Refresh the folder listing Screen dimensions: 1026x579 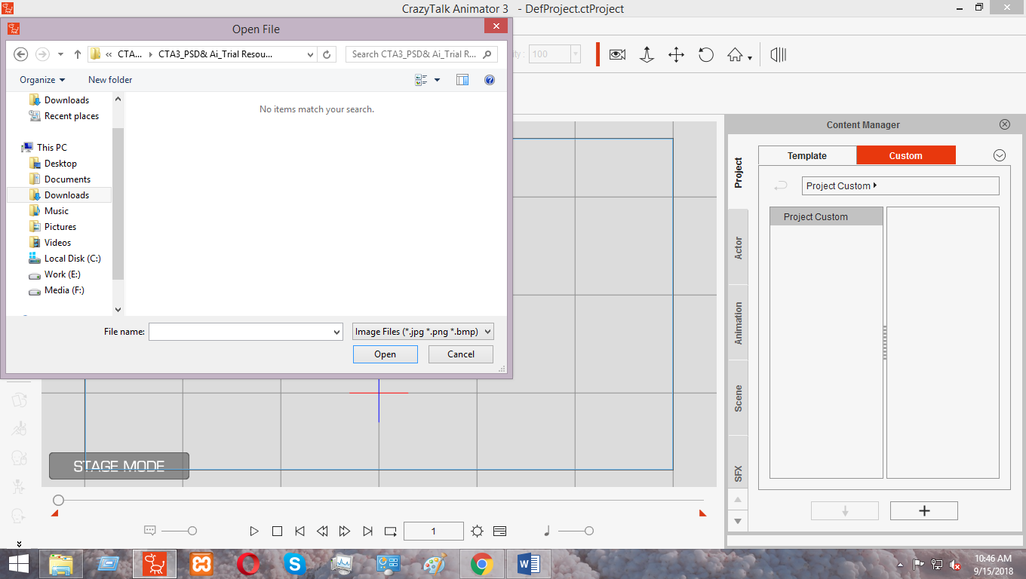[x=327, y=54]
